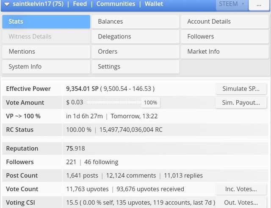Image resolution: width=271 pixels, height=208 pixels.
Task: Click the Sim. Payout... button
Action: [x=241, y=103]
